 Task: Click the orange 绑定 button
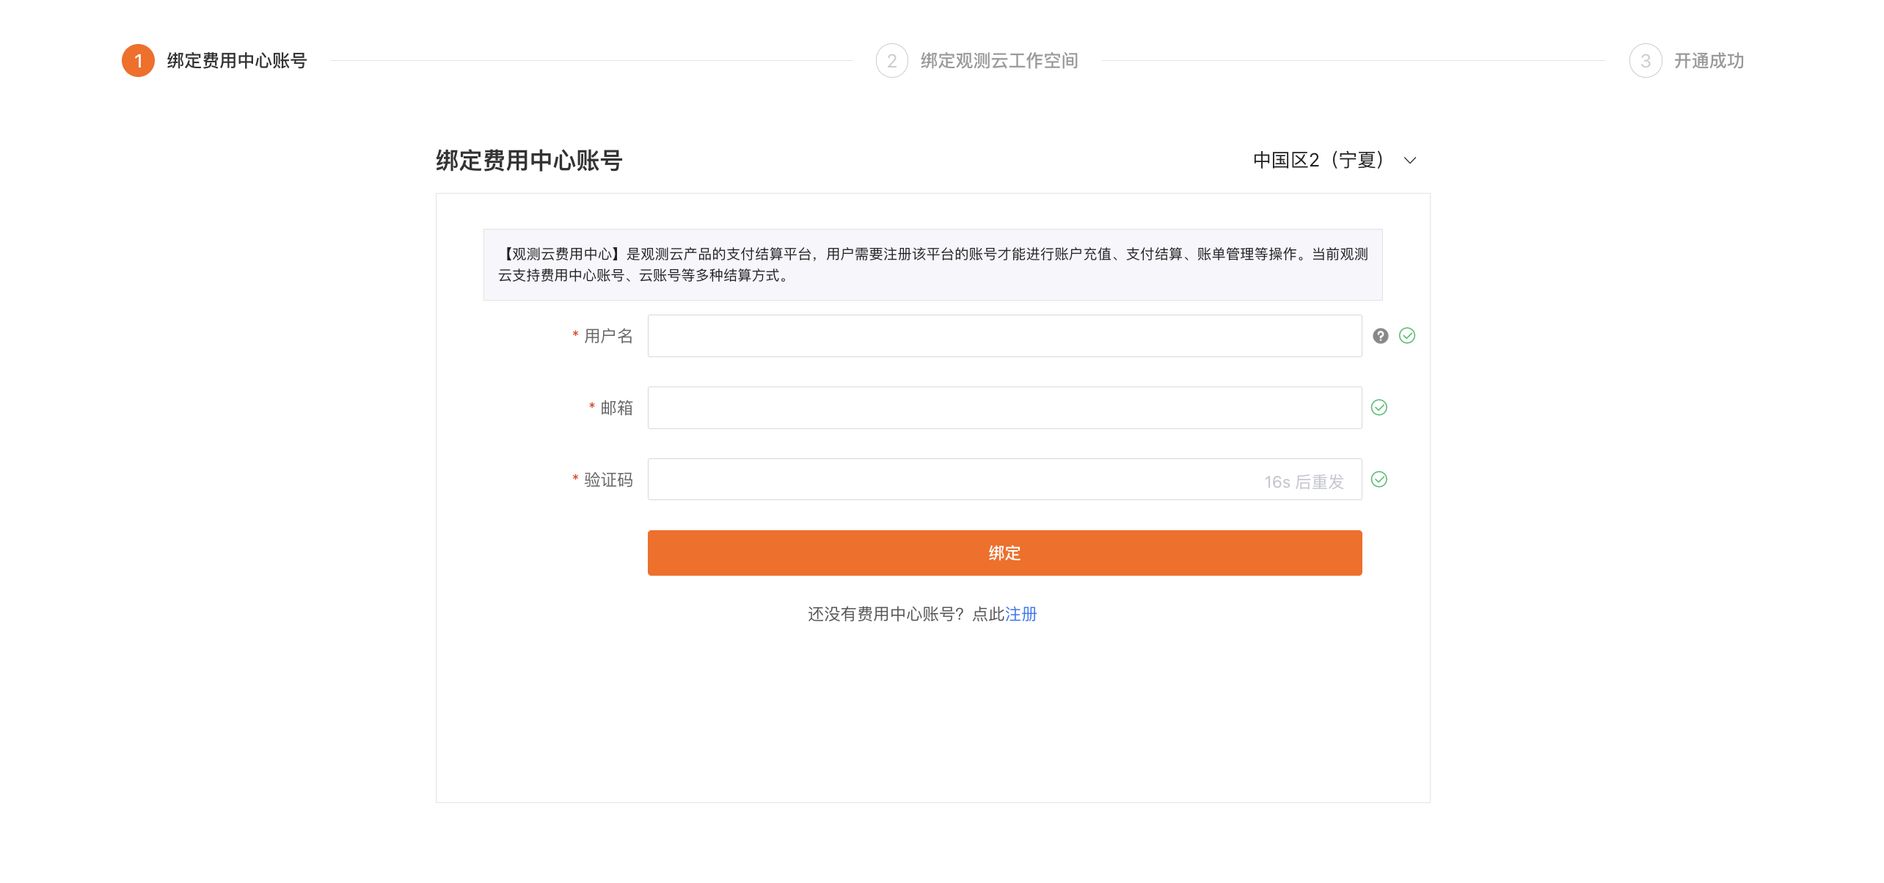(1004, 553)
